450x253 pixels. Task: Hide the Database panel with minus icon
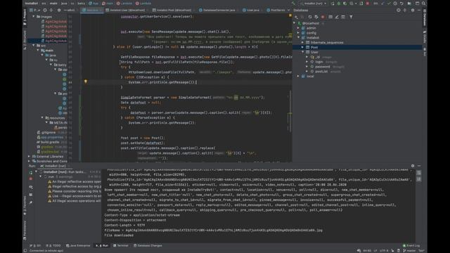pyautogui.click(x=419, y=10)
